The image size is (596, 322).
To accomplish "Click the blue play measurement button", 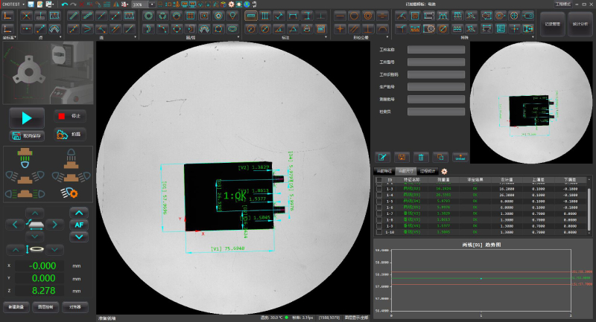I will [27, 117].
